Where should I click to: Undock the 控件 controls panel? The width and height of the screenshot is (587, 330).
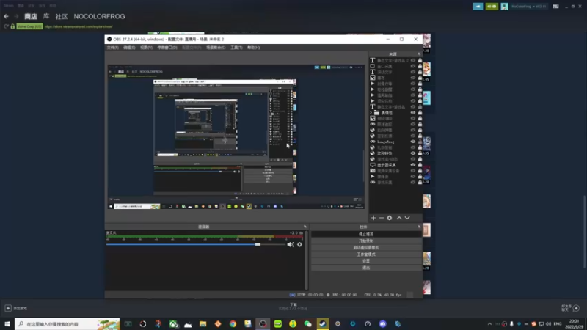[419, 227]
